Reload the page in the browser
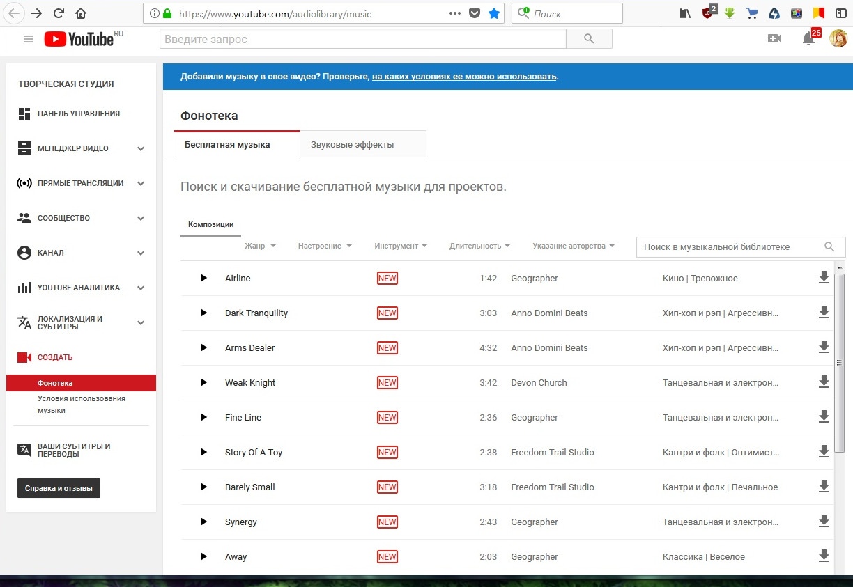 [x=59, y=13]
